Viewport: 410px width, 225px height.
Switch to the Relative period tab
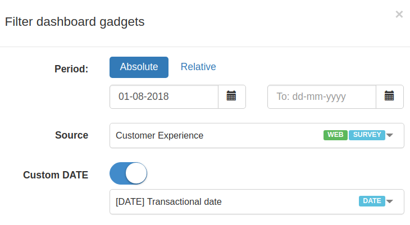click(x=198, y=67)
